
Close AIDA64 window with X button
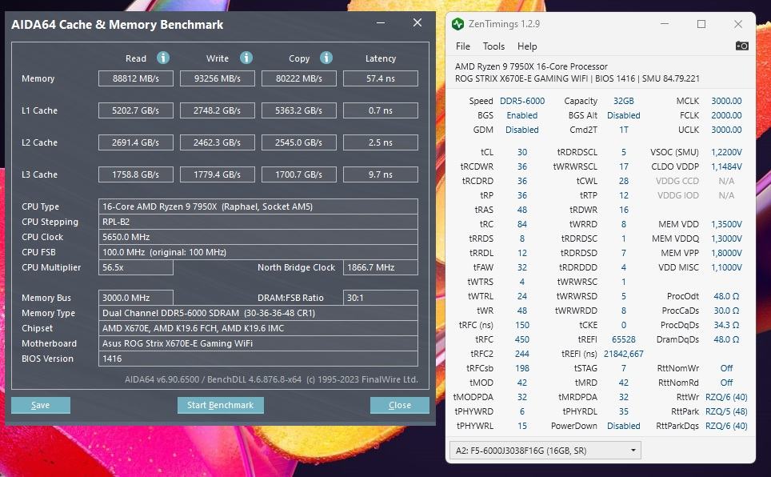coord(417,22)
